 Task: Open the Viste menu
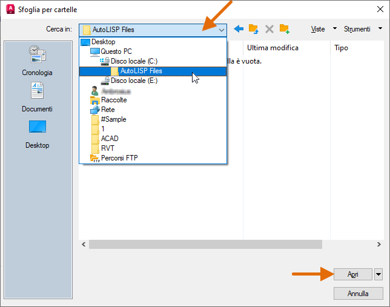click(318, 29)
